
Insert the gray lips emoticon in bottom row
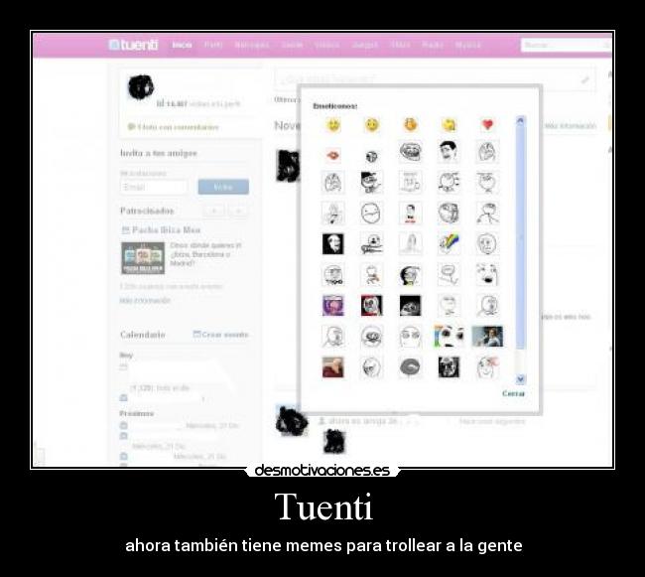[x=410, y=367]
